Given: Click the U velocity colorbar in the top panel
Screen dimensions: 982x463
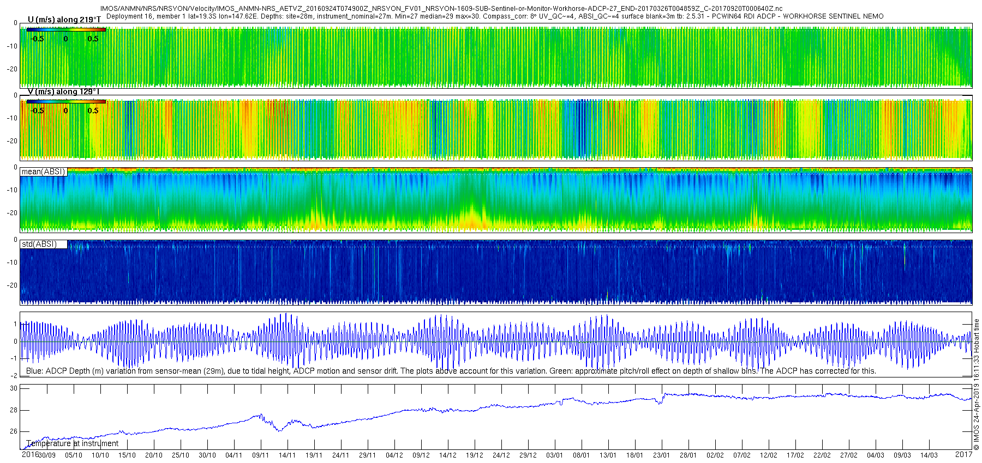Looking at the screenshot, I should point(66,29).
